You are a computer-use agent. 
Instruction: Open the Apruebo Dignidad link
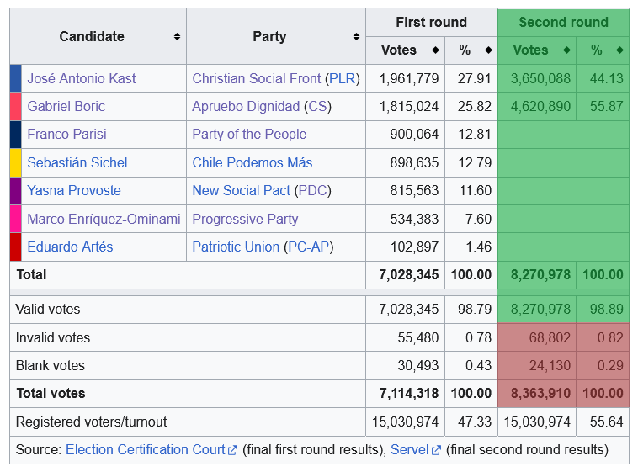tap(246, 106)
